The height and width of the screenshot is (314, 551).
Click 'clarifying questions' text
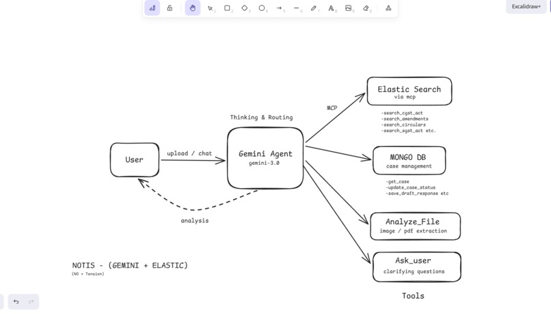414,272
